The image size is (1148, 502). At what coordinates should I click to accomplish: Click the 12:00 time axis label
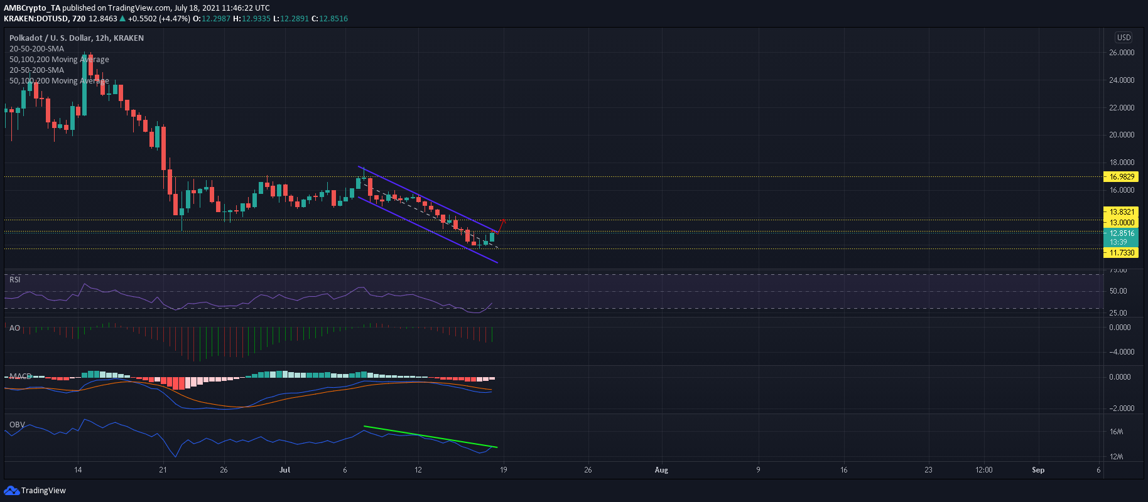(x=984, y=470)
